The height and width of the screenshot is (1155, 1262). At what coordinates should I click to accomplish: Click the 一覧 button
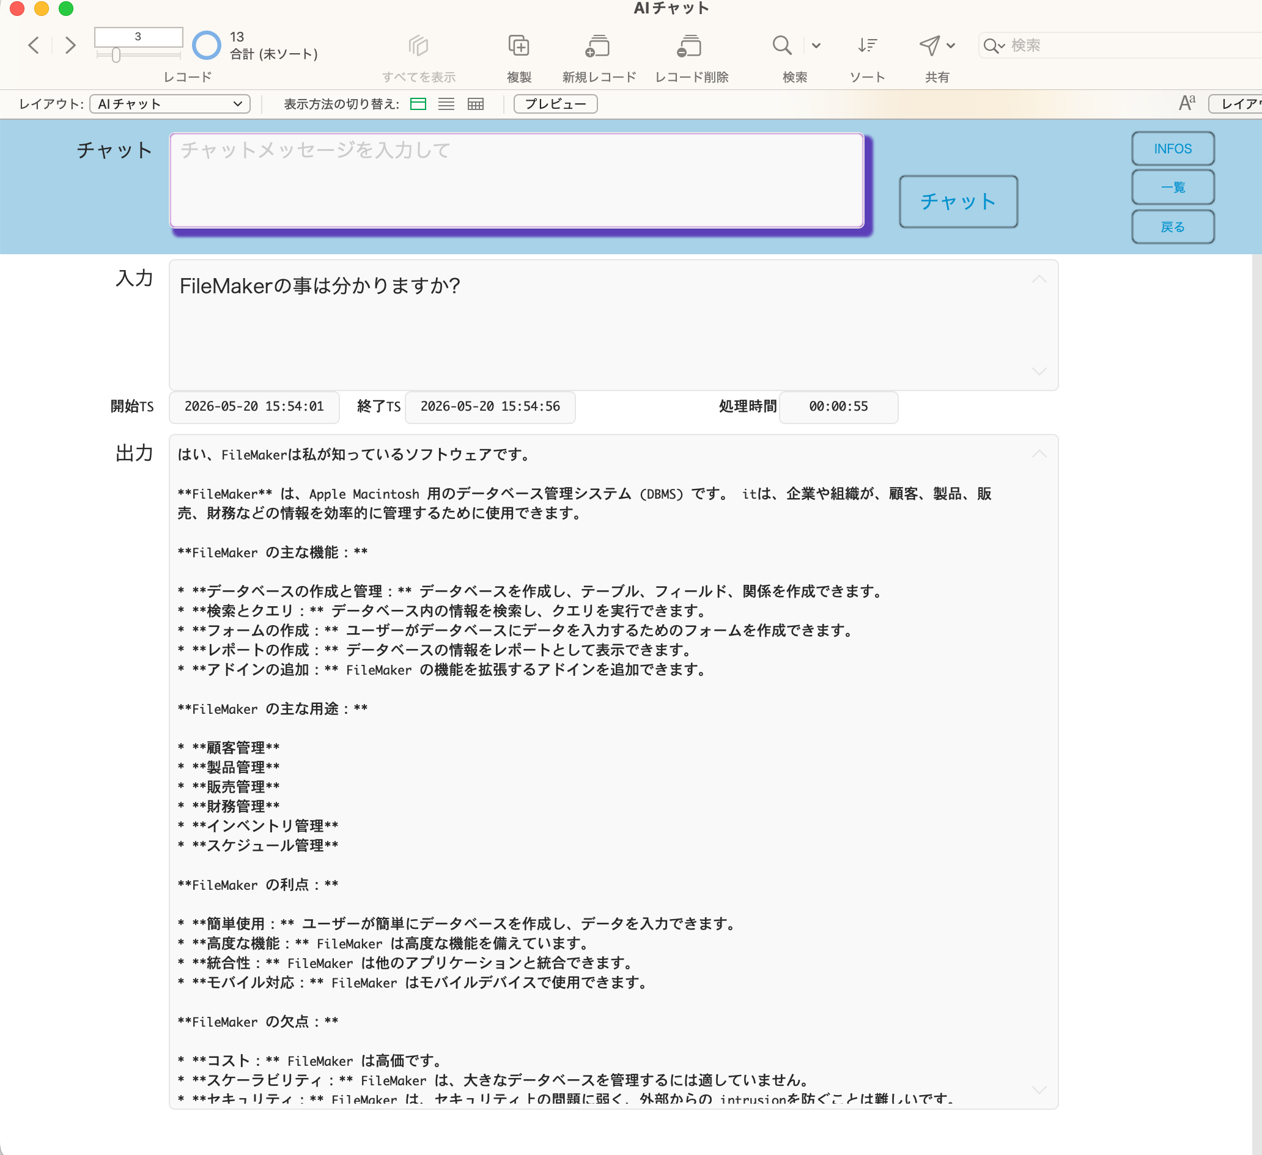click(x=1173, y=187)
